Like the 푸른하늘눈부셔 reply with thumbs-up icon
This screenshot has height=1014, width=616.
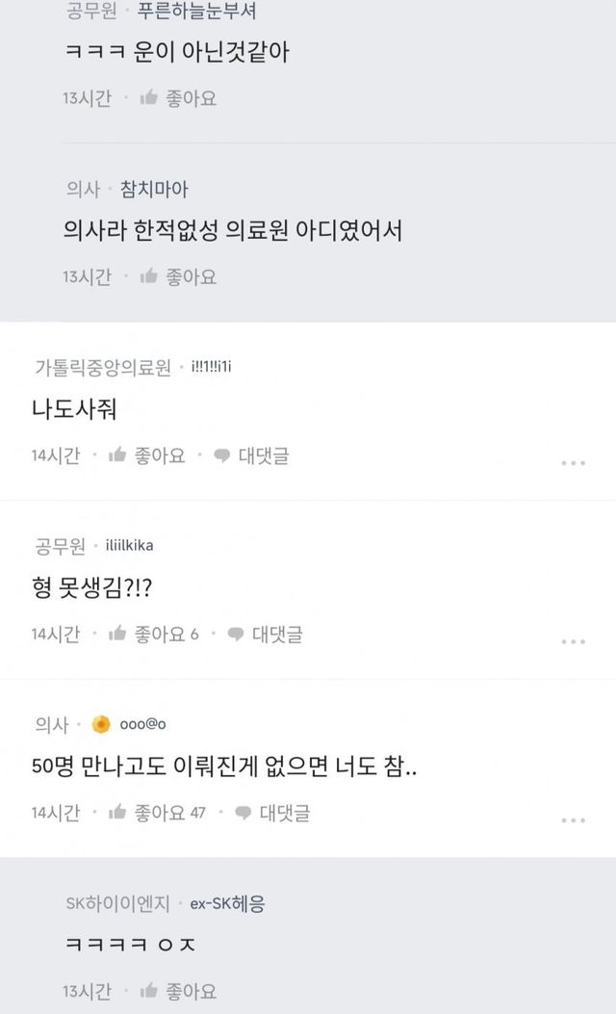pyautogui.click(x=149, y=97)
